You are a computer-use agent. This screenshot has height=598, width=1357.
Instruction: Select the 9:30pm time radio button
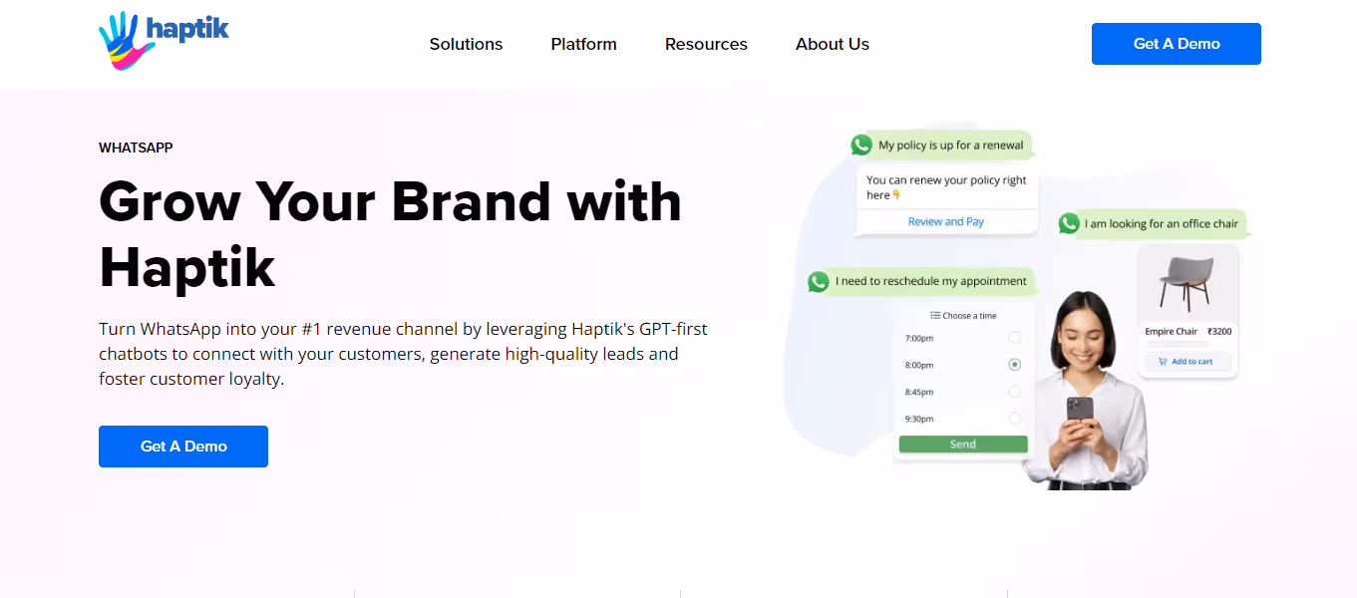[x=1015, y=419]
